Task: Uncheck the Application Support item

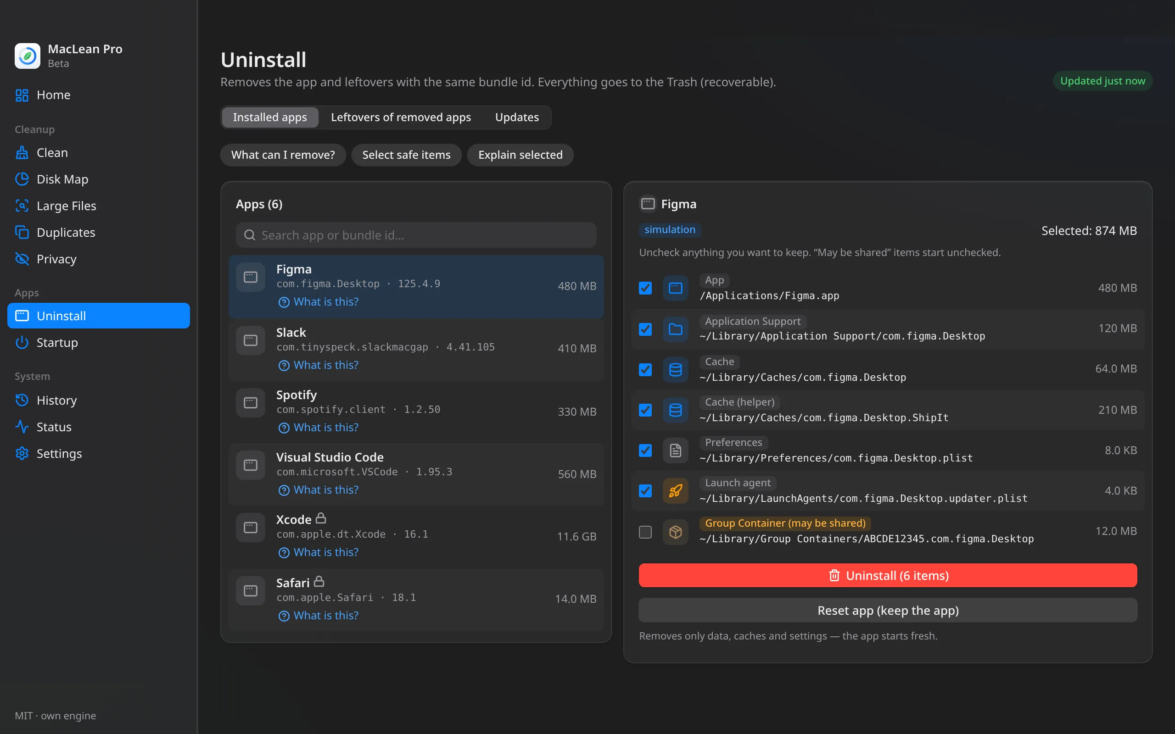Action: tap(645, 330)
